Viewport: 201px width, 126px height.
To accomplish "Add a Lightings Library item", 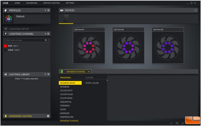I will click(x=45, y=74).
